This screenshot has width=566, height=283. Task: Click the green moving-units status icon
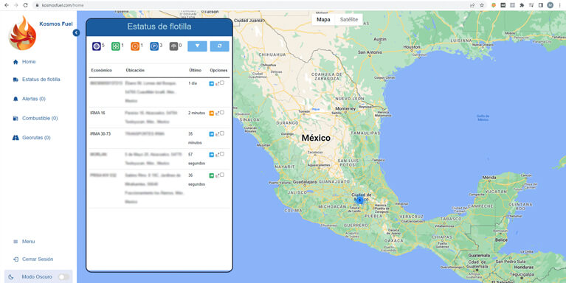click(116, 46)
